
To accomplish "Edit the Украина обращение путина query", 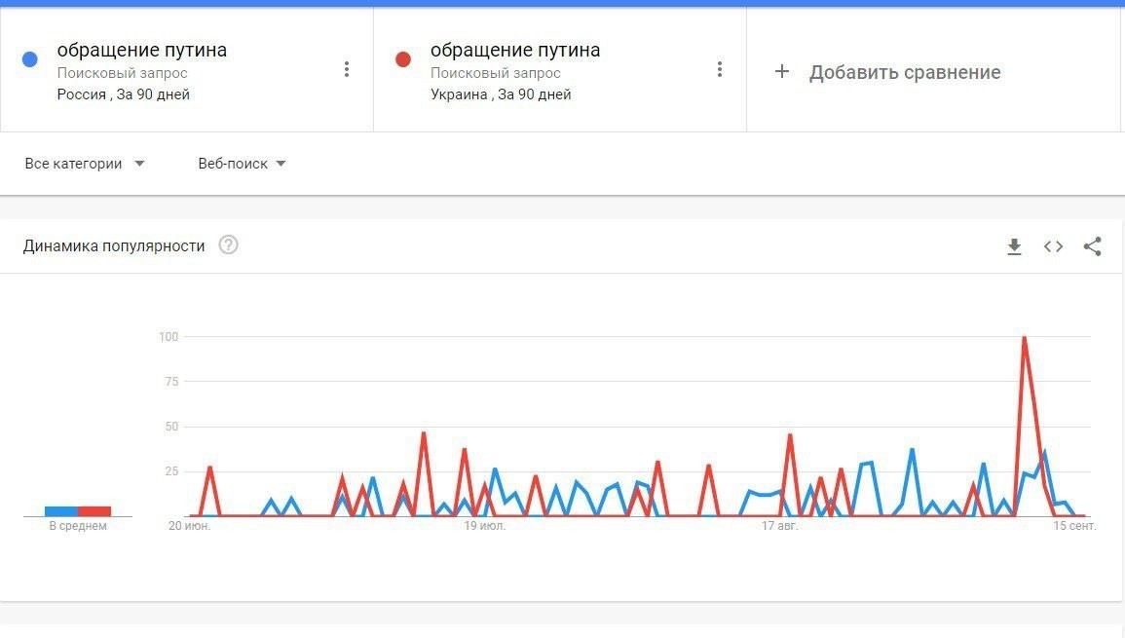I will [x=515, y=50].
